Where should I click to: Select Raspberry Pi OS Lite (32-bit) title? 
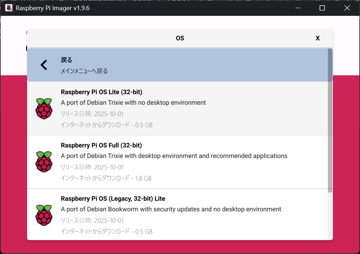(x=101, y=92)
